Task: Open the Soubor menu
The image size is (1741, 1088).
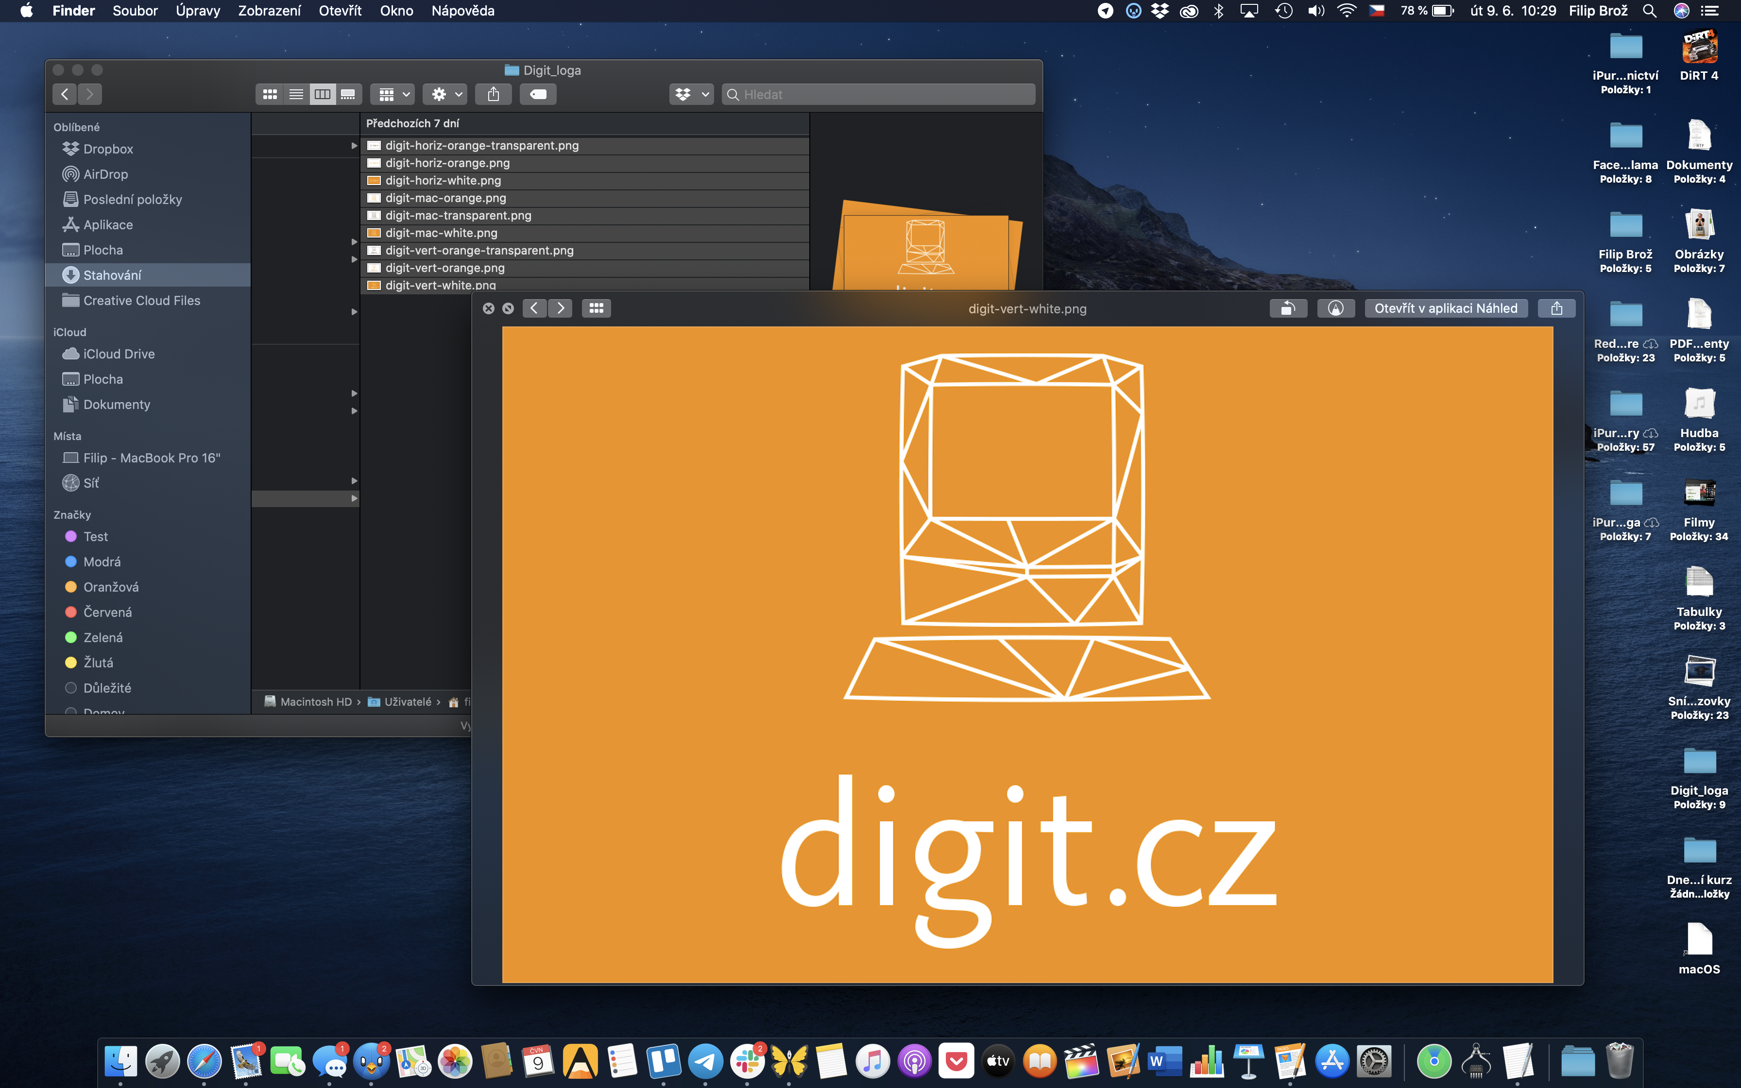Action: click(135, 11)
